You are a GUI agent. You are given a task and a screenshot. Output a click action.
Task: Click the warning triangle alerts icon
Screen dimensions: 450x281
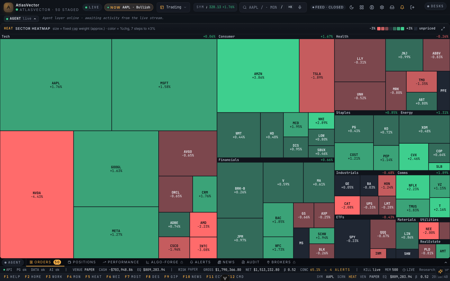(326, 270)
